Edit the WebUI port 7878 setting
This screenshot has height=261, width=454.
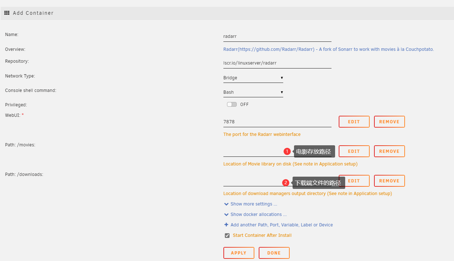click(354, 122)
